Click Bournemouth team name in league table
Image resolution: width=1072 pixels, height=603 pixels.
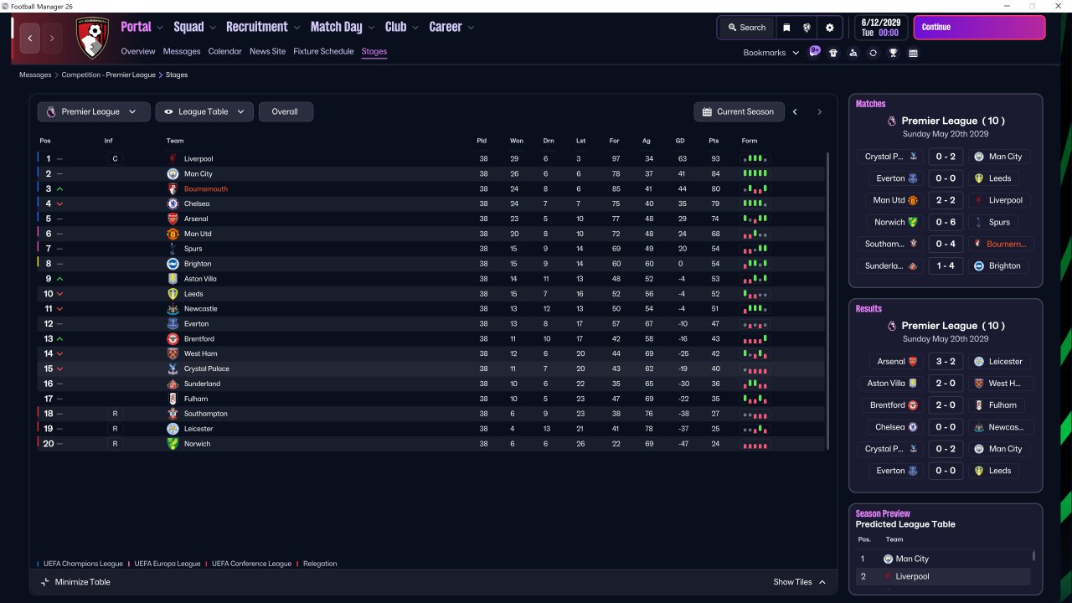(x=206, y=189)
